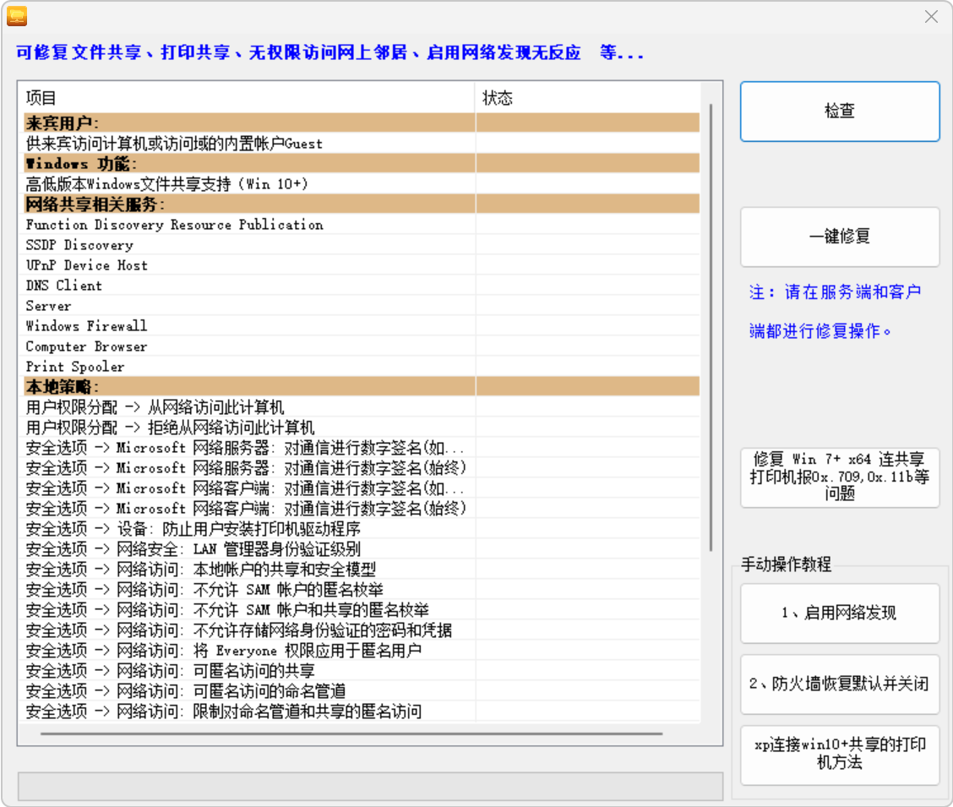Click the 一键修复 (One-click Fix) button
This screenshot has height=807, width=953.
839,237
